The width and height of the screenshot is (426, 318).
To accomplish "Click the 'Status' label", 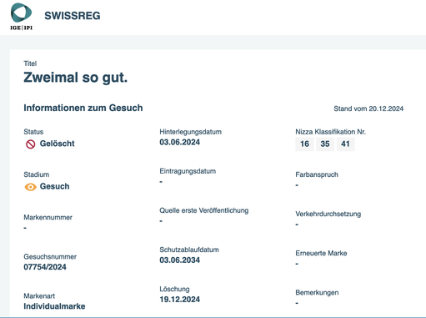I will (x=33, y=132).
